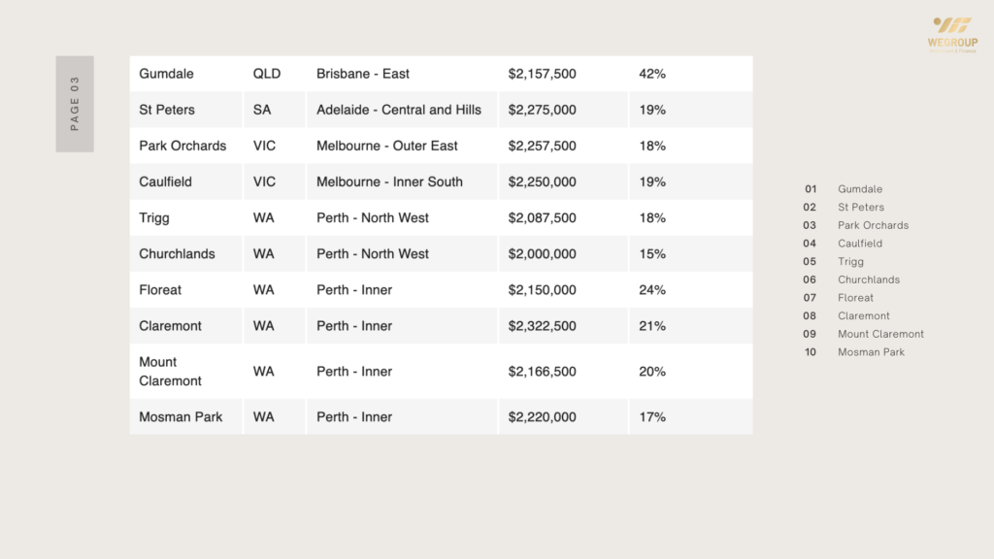
Task: Choose Park Orchards in the numbered list
Action: (873, 225)
